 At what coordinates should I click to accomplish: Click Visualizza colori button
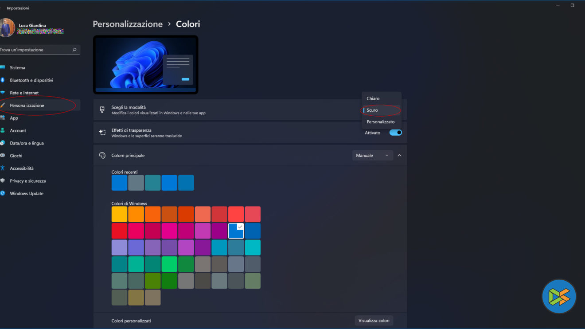click(374, 320)
